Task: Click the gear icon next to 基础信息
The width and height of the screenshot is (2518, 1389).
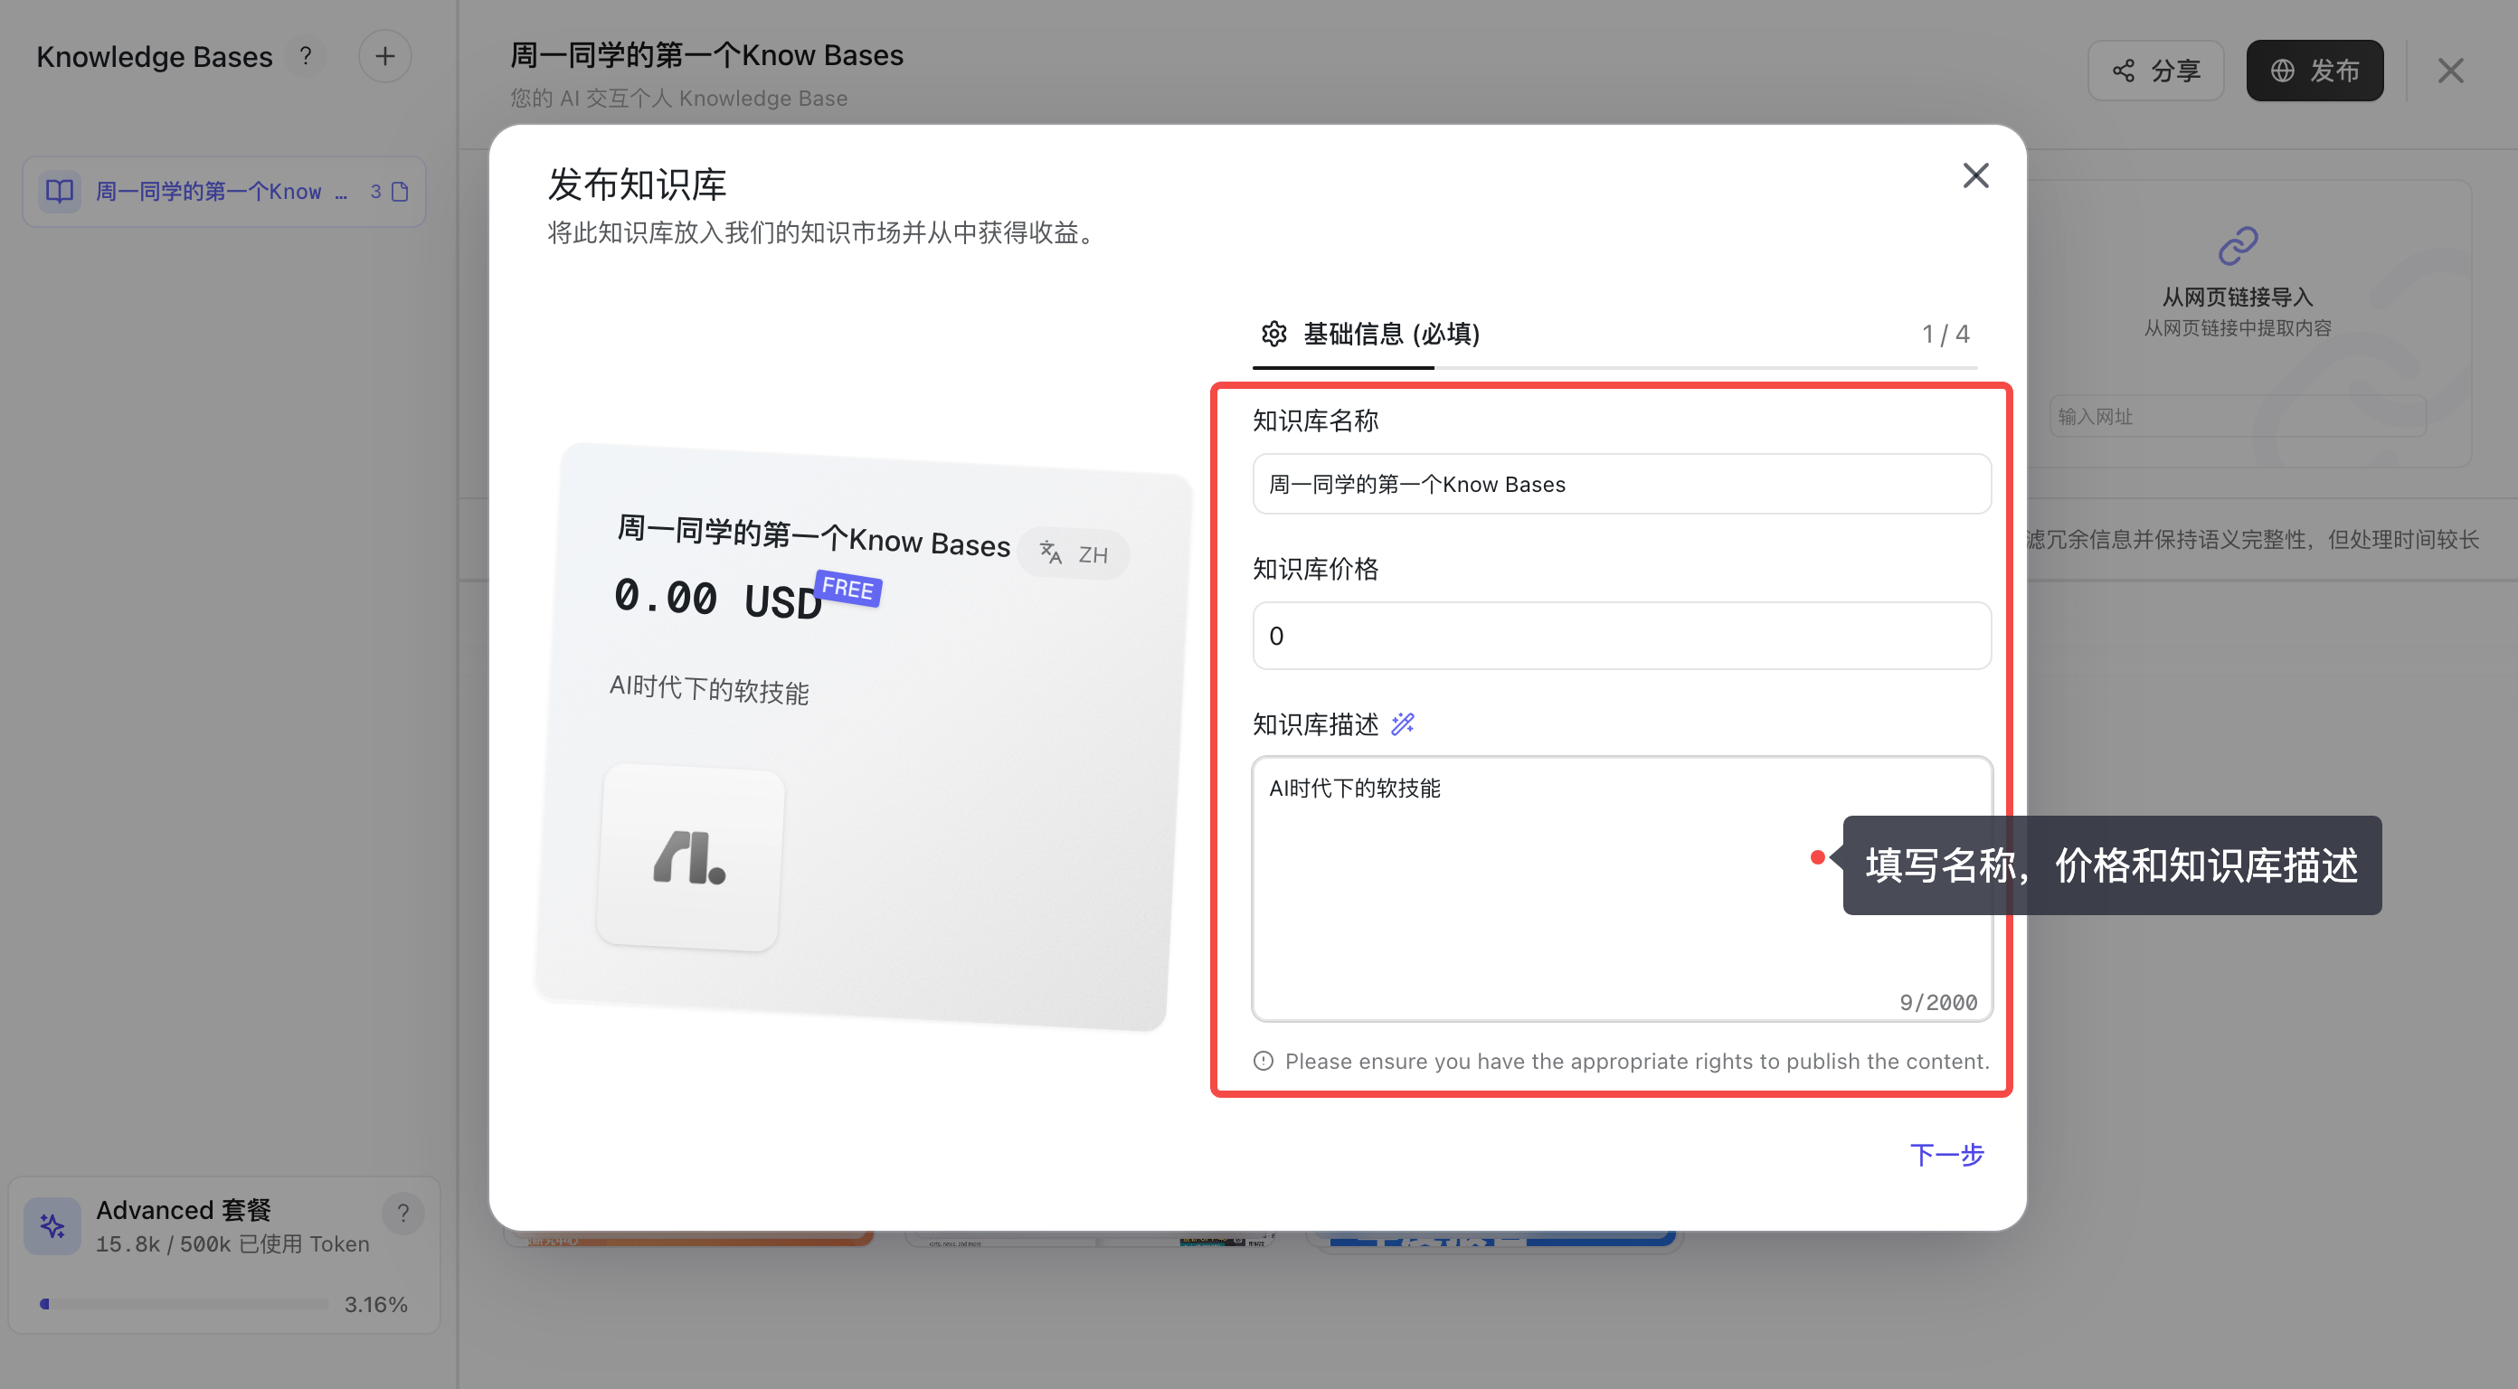Action: click(x=1273, y=335)
